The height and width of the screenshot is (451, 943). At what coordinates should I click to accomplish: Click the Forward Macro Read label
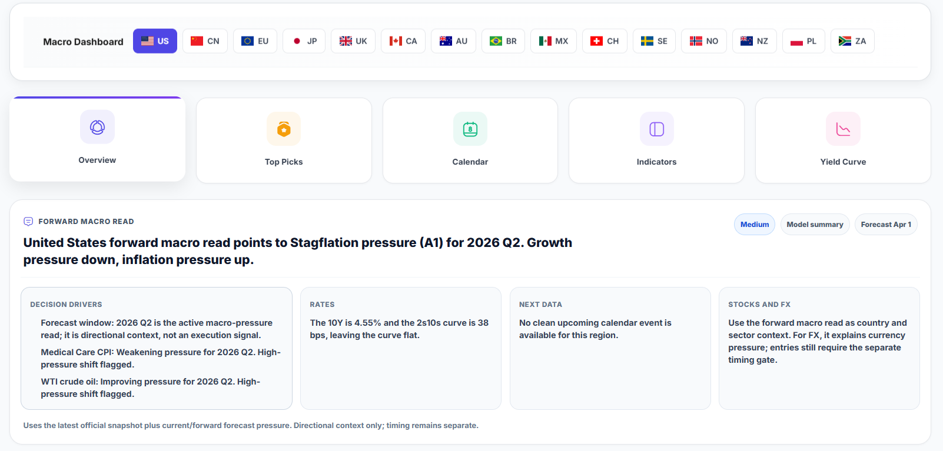pos(86,222)
